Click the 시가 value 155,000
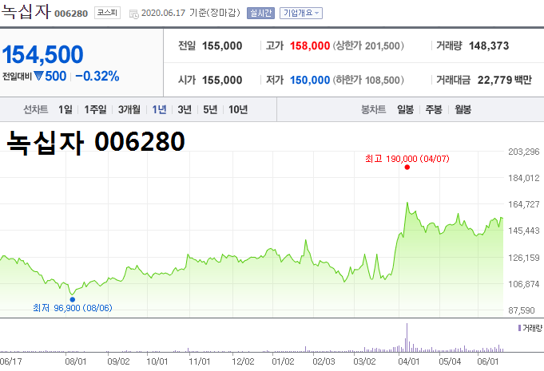Viewport: 544px width, 371px height. tap(222, 80)
